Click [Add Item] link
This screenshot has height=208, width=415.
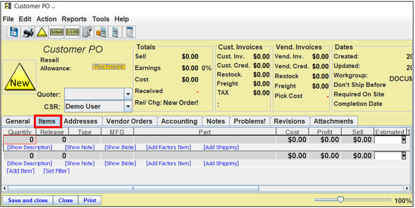click(21, 171)
